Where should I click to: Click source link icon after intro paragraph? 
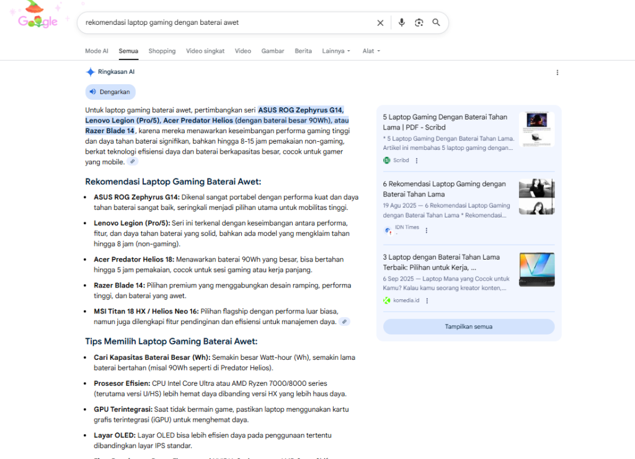click(132, 162)
